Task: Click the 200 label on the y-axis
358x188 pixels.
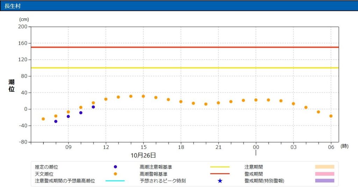Action: click(23, 27)
